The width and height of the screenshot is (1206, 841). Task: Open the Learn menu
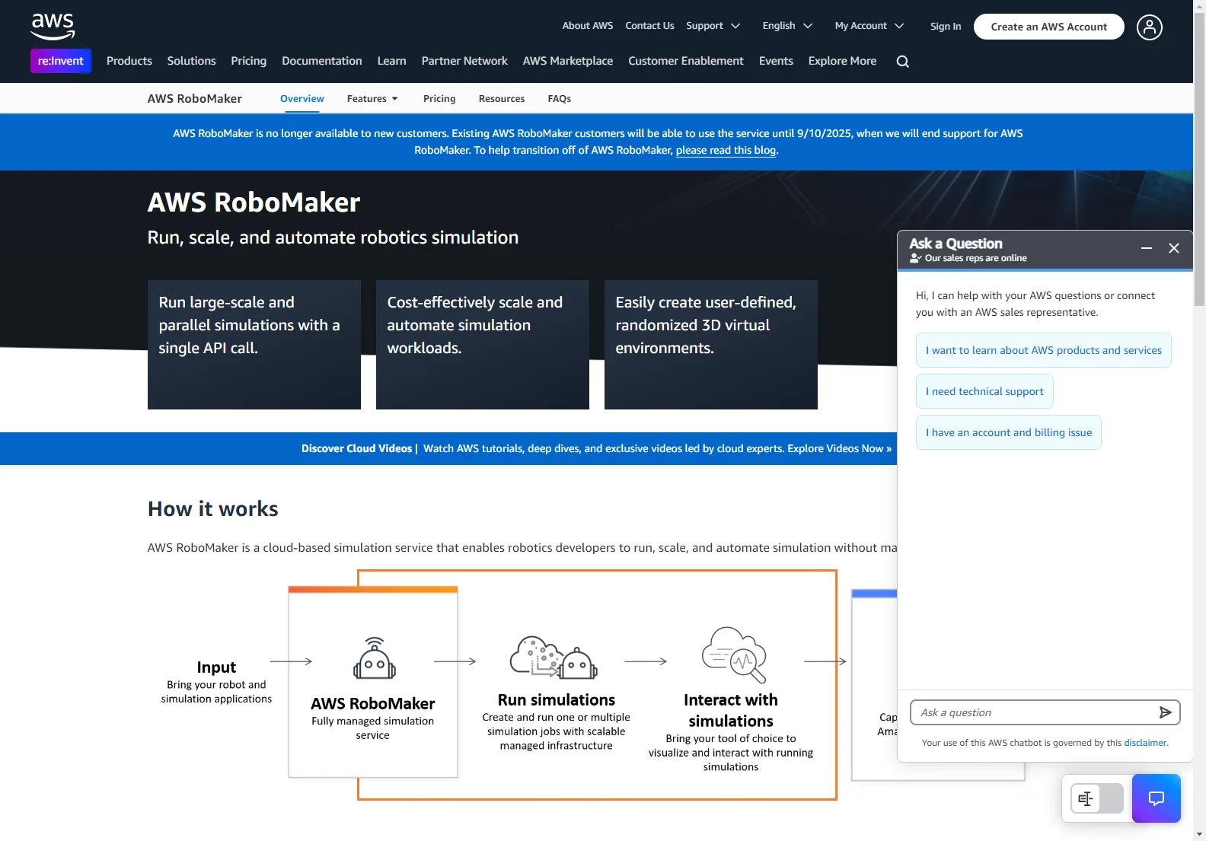coord(392,61)
